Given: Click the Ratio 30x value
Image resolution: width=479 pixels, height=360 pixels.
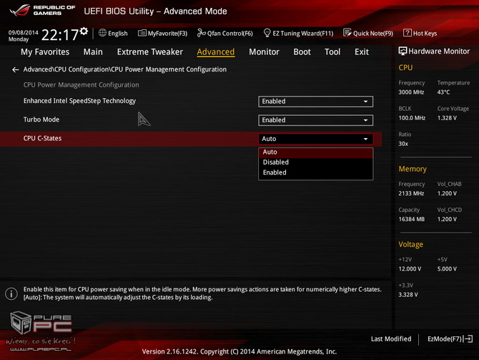Looking at the screenshot, I should [x=403, y=144].
